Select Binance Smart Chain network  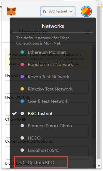click(x=50, y=126)
